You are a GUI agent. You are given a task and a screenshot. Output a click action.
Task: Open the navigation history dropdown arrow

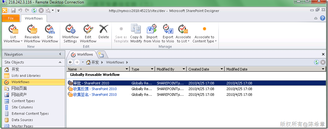[83, 62]
